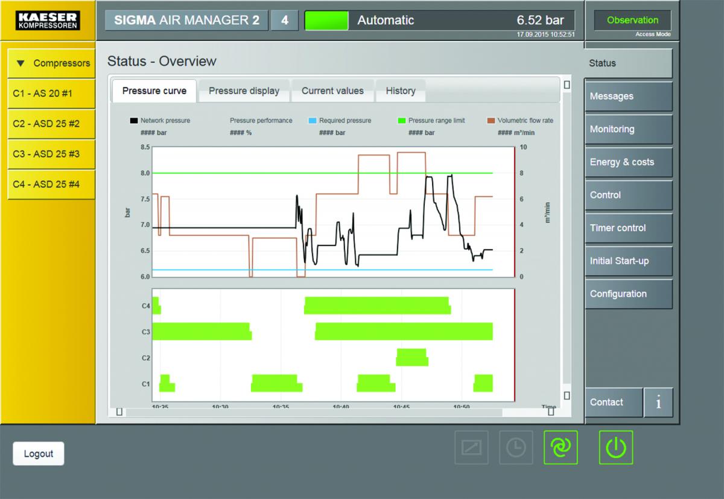Click the Kaeser Kompressoren logo
This screenshot has width=724, height=499.
48,21
